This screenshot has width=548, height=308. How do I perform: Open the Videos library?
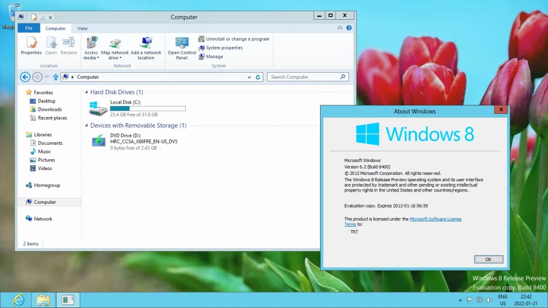41,168
